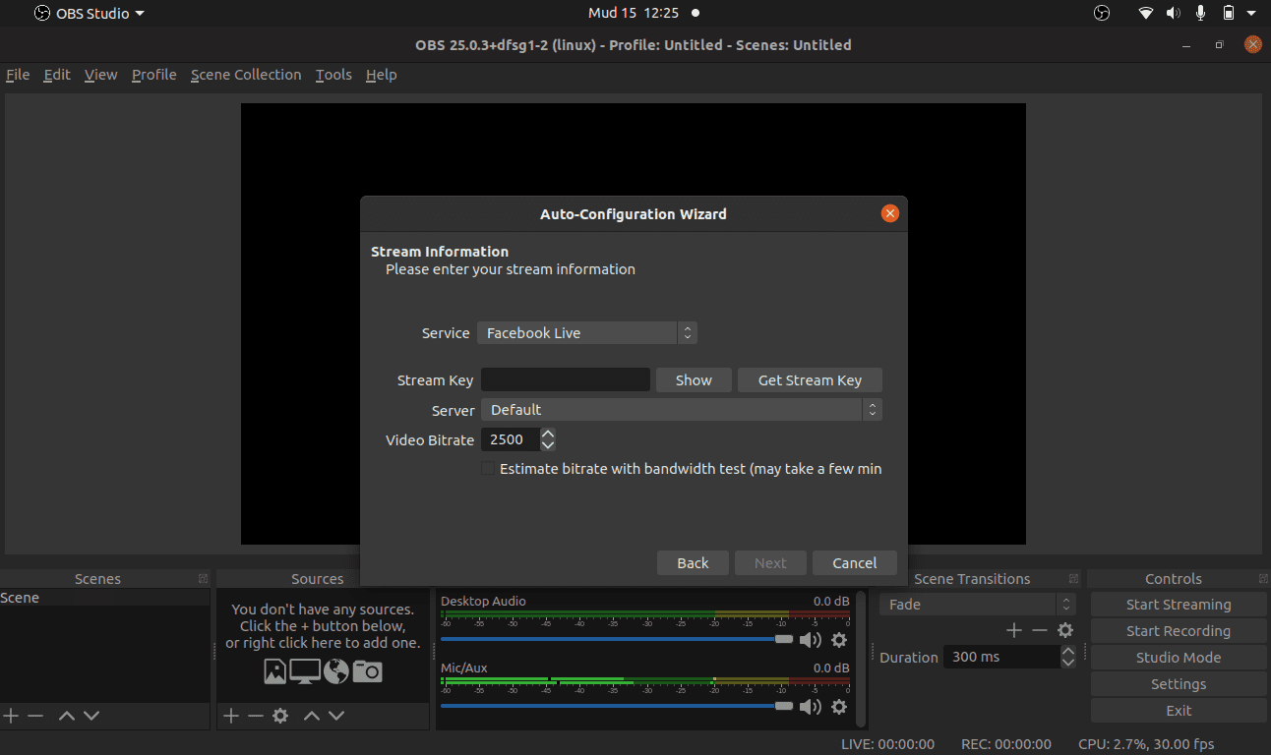
Task: Click the microphone indicator in top bar
Action: coord(1201,13)
